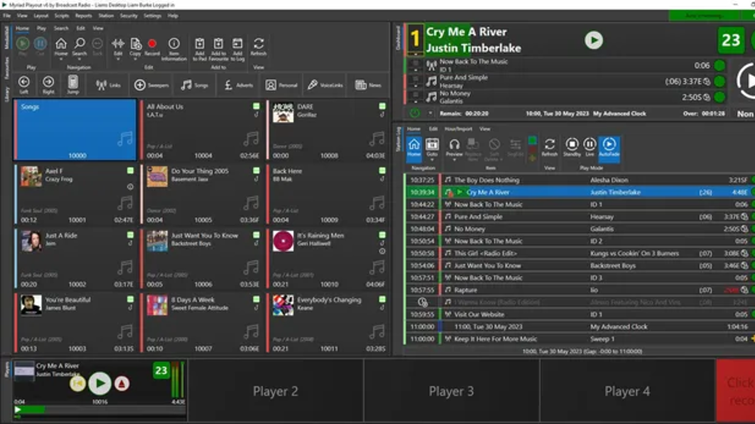The height and width of the screenshot is (424, 755).
Task: Select 'The Boy Does Nothing' log row
Action: (x=580, y=180)
